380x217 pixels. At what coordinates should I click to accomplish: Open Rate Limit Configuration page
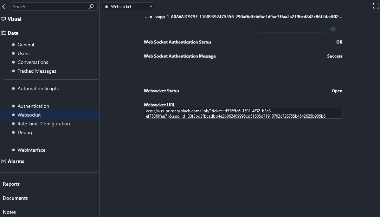[44, 124]
